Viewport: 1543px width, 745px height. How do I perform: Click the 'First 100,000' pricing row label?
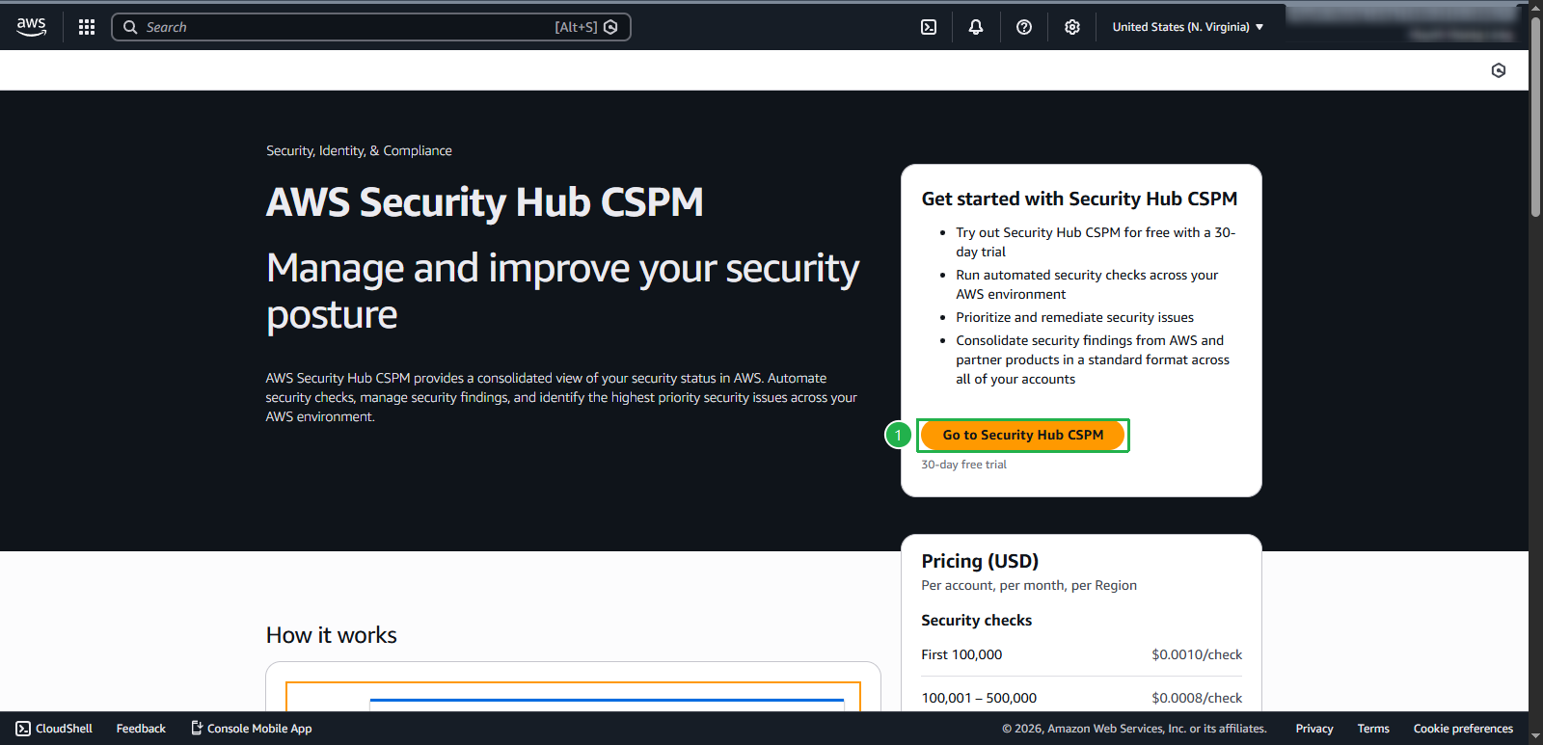pos(961,654)
